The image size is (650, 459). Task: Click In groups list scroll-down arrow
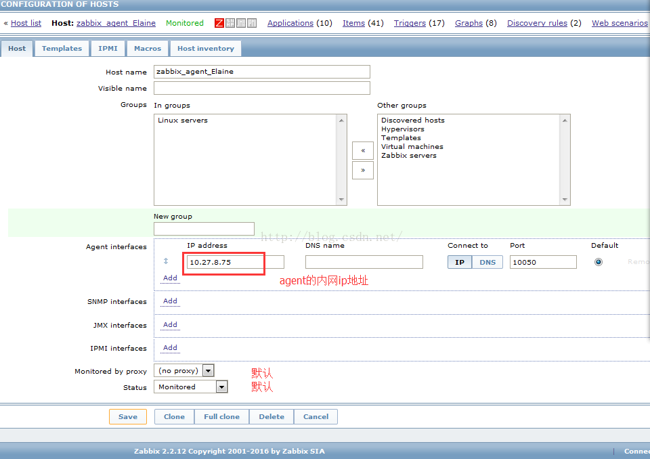coord(341,200)
